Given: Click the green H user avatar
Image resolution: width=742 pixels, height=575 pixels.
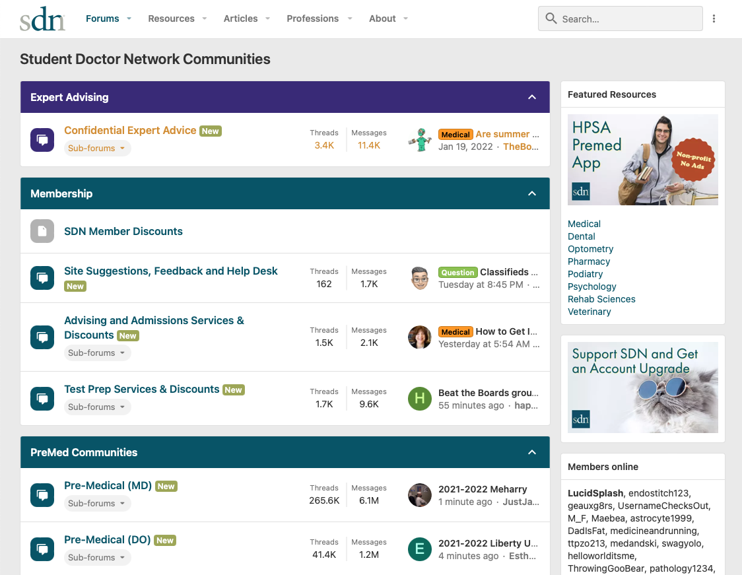Looking at the screenshot, I should click(420, 399).
